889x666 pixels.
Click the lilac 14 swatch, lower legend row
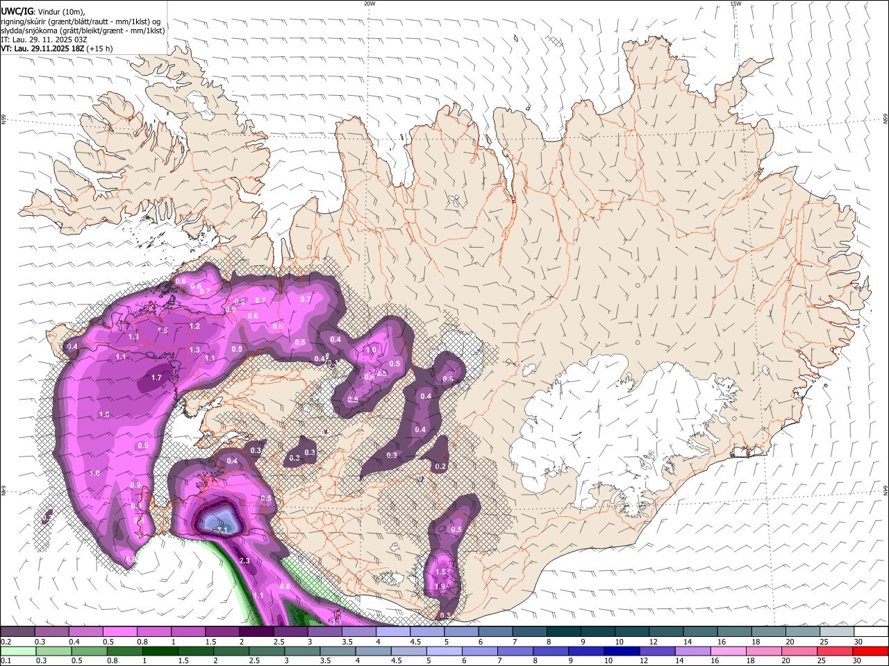[693, 651]
